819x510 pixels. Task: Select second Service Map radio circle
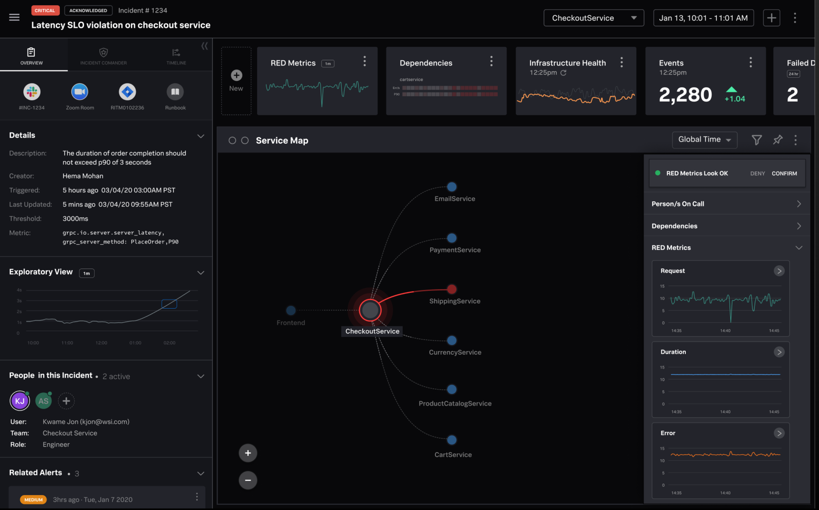[245, 140]
